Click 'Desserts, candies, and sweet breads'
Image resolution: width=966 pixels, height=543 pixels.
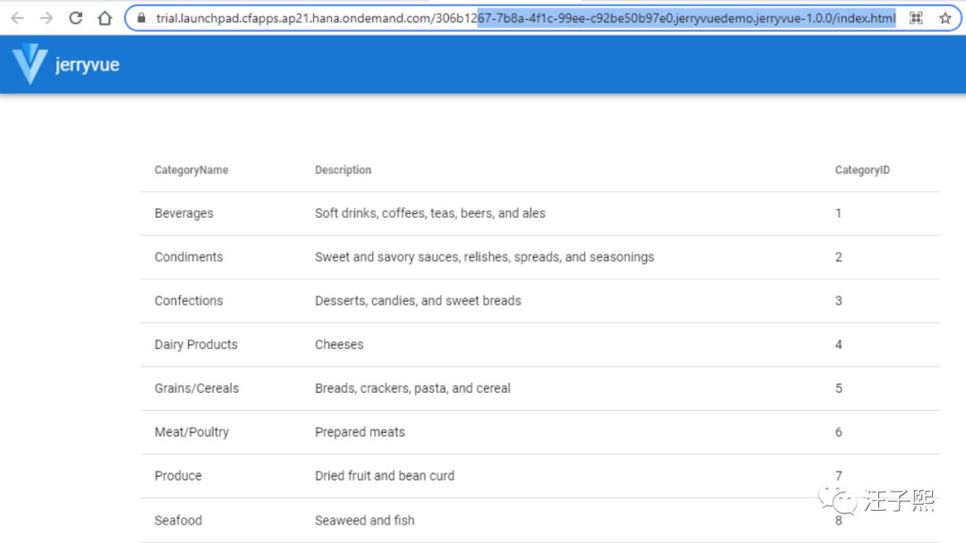point(418,301)
